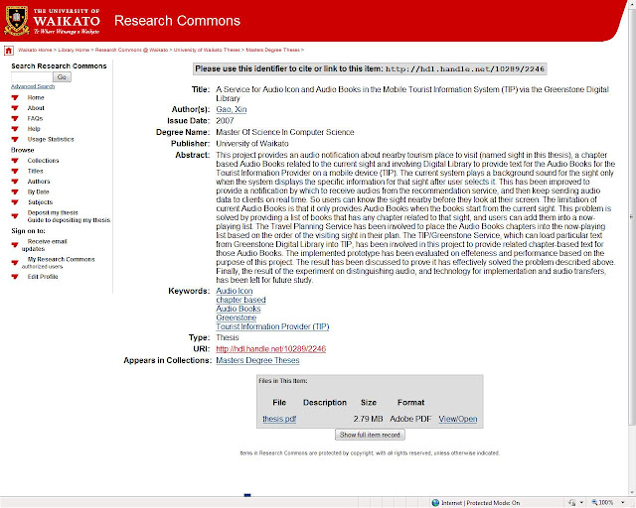This screenshot has width=636, height=508.
Task: Click Library Home breadcrumb link
Action: click(x=74, y=50)
